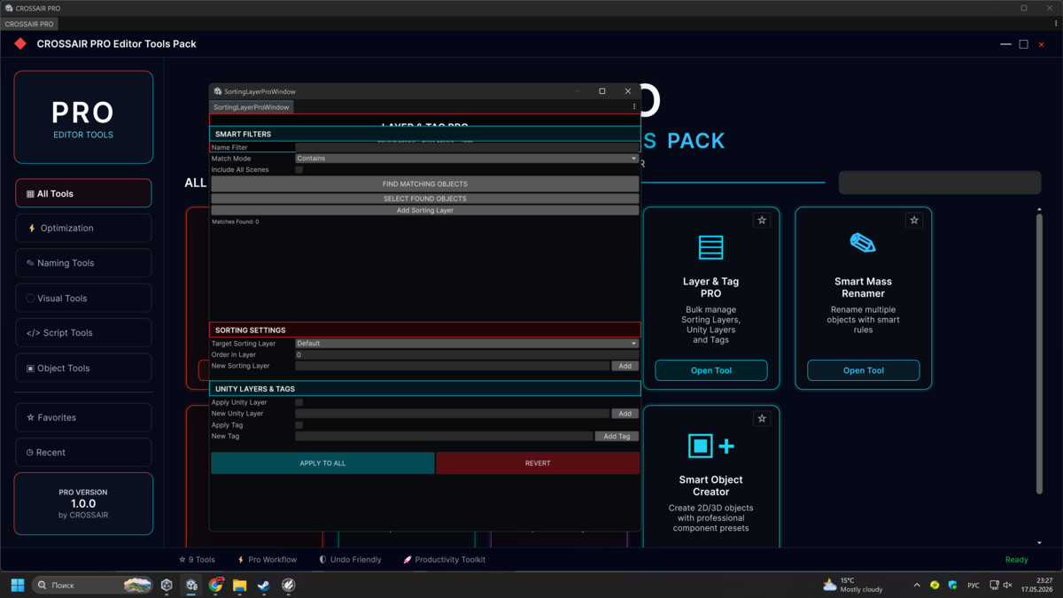
Task: Click the scrollbar down arrow
Action: tap(1039, 542)
